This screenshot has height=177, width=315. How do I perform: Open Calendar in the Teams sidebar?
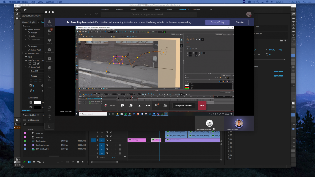[49, 60]
